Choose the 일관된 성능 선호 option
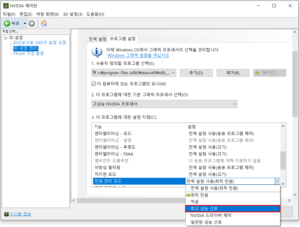This screenshot has width=300, height=227. tap(233, 222)
